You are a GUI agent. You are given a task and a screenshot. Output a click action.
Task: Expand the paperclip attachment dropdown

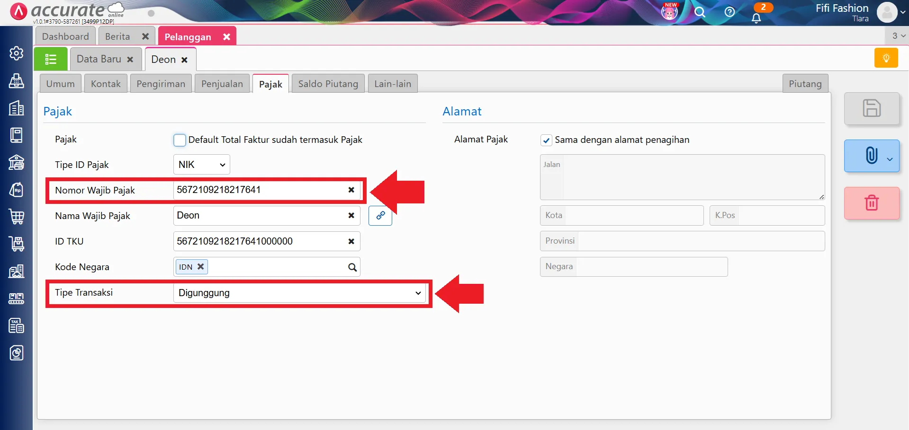pyautogui.click(x=890, y=159)
